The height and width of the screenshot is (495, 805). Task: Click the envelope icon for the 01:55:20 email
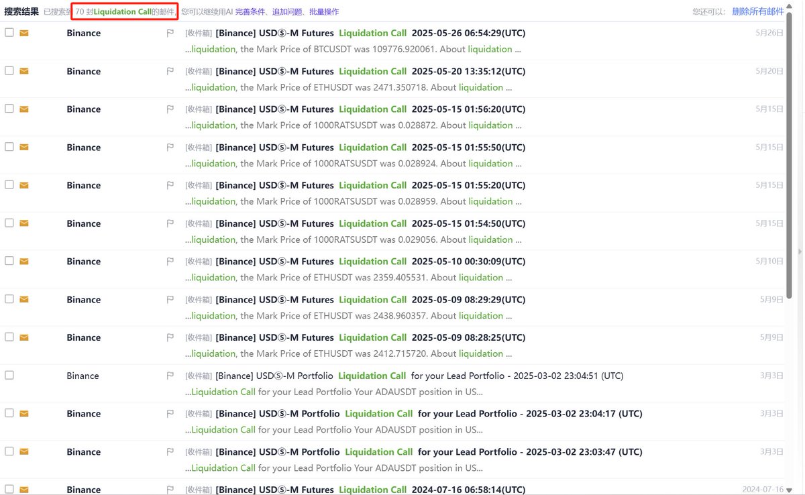[24, 185]
